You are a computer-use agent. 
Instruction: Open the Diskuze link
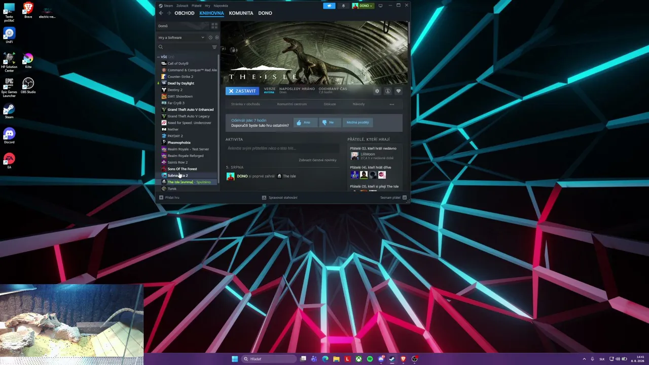pos(330,104)
